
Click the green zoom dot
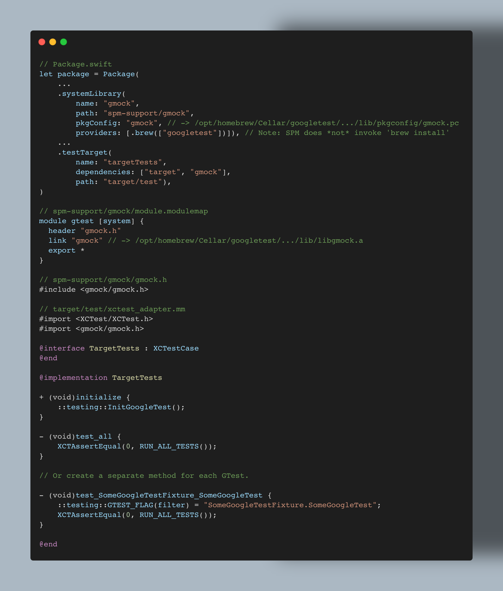[x=64, y=42]
